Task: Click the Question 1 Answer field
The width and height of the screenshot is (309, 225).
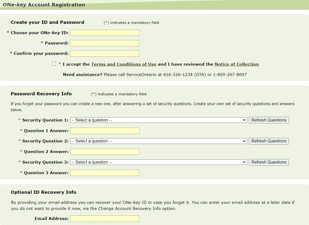Action: tap(105, 131)
